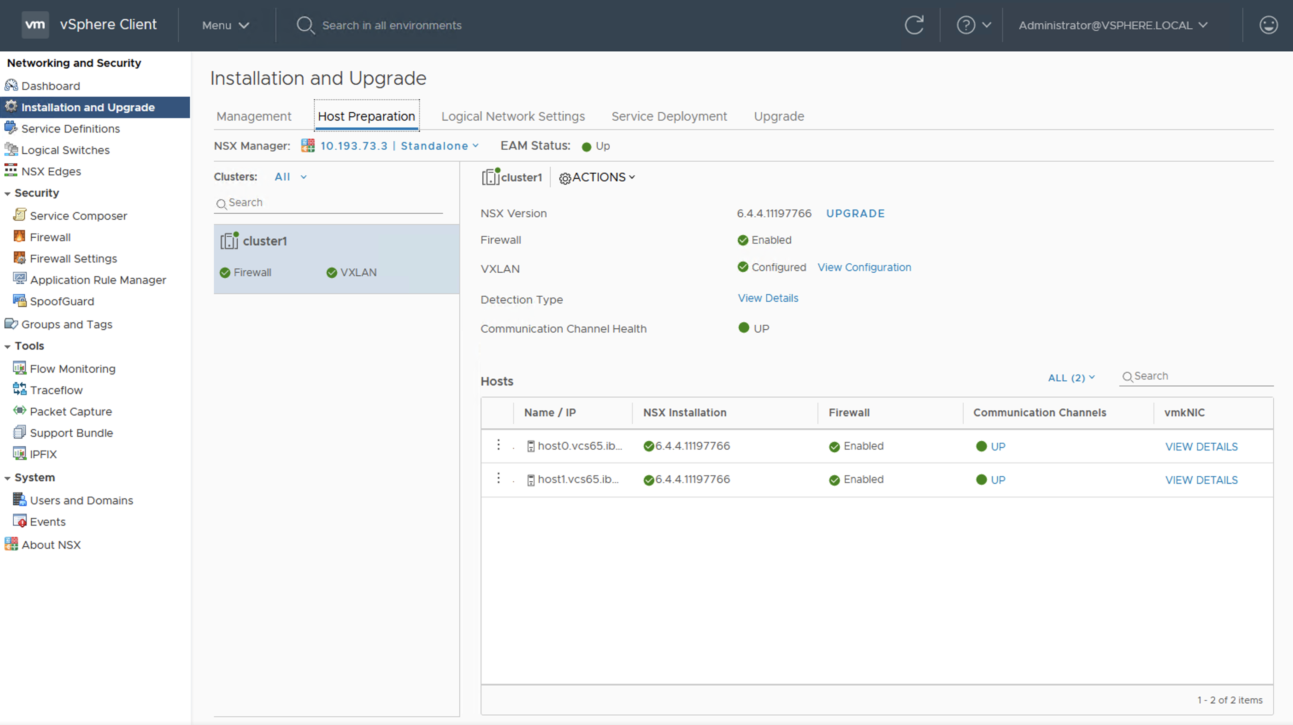The width and height of the screenshot is (1293, 725).
Task: Click View Configuration link for VXLAN
Action: click(x=864, y=268)
